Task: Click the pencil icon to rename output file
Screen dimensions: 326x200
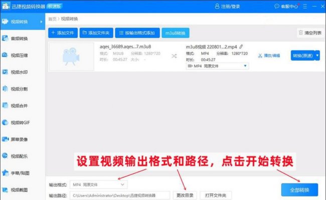Action: pyautogui.click(x=241, y=47)
